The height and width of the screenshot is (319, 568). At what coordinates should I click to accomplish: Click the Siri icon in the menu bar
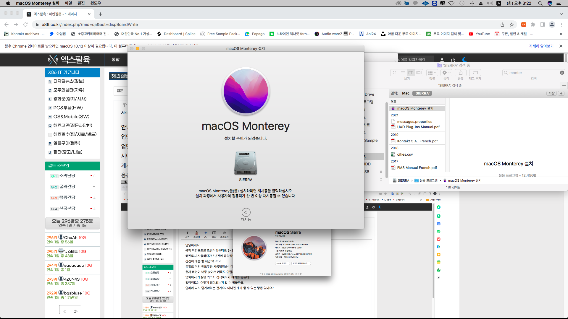click(550, 3)
